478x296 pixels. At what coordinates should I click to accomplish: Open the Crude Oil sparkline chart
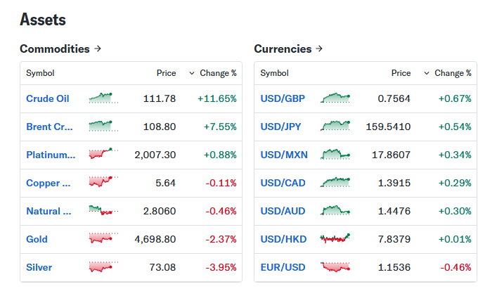pos(103,98)
